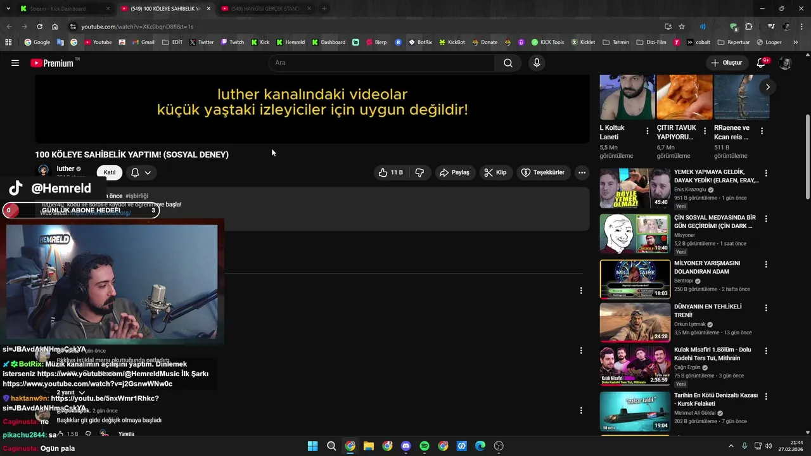Open the Twitch bookmark
The width and height of the screenshot is (811, 456).
point(232,42)
